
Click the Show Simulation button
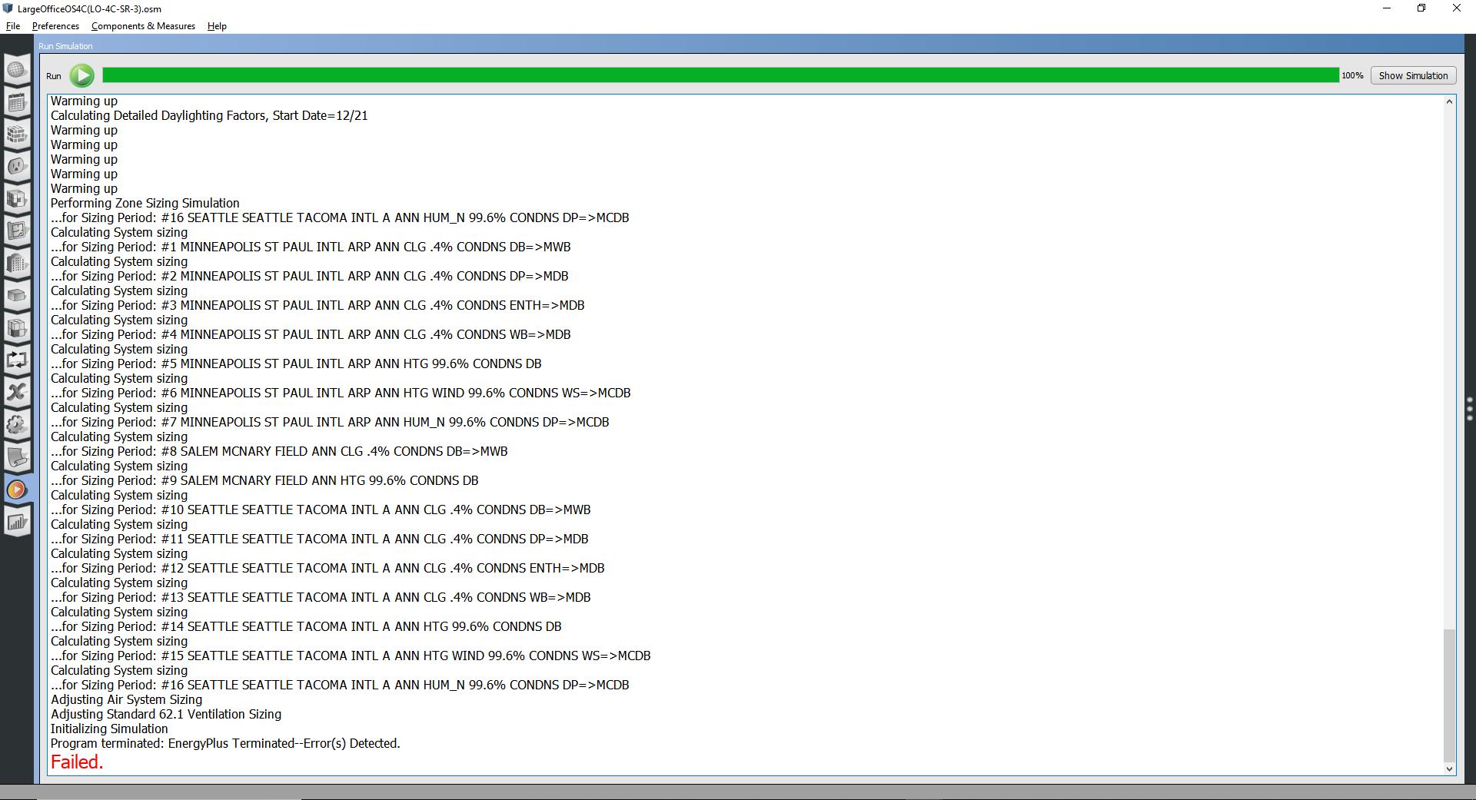[1413, 75]
